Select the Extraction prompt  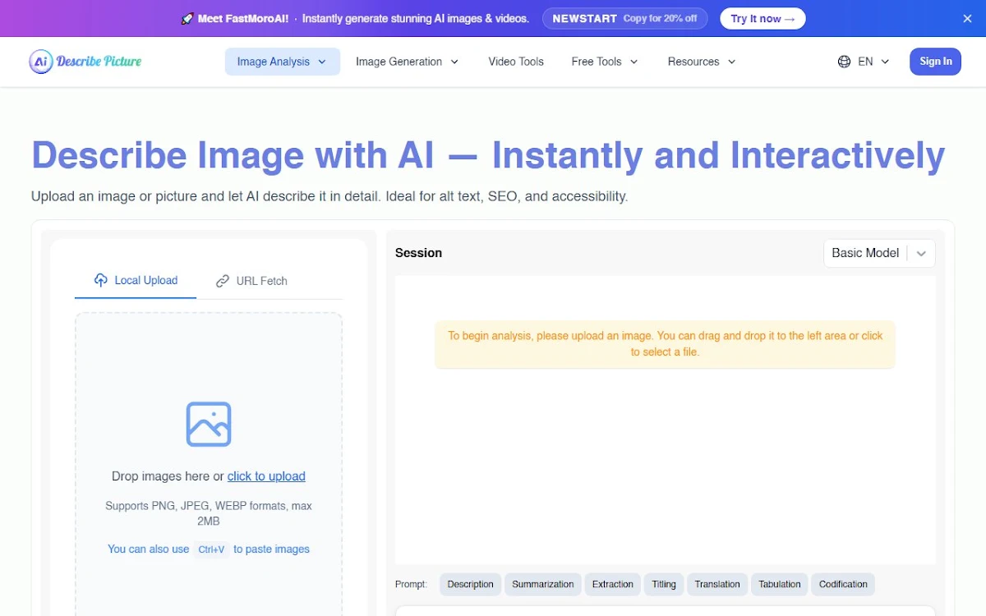coord(613,585)
